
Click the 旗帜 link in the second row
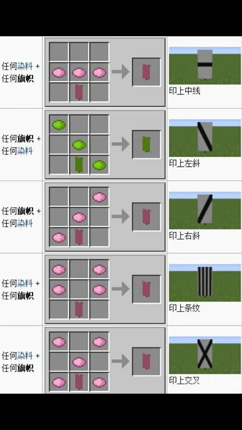click(25, 139)
